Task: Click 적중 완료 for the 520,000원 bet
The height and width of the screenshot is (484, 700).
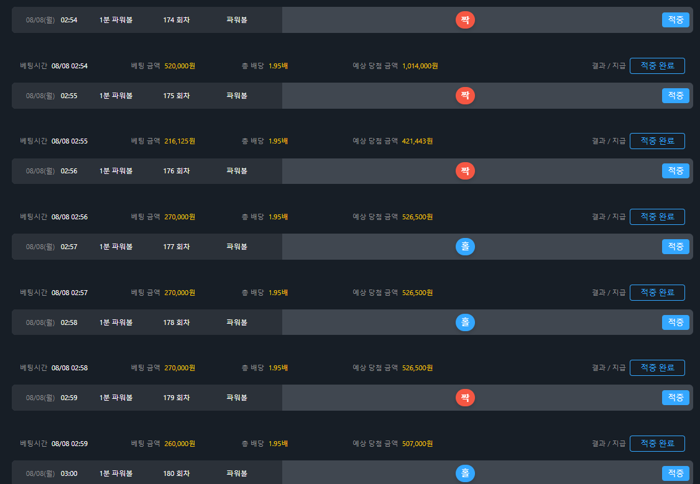Action: pyautogui.click(x=657, y=66)
